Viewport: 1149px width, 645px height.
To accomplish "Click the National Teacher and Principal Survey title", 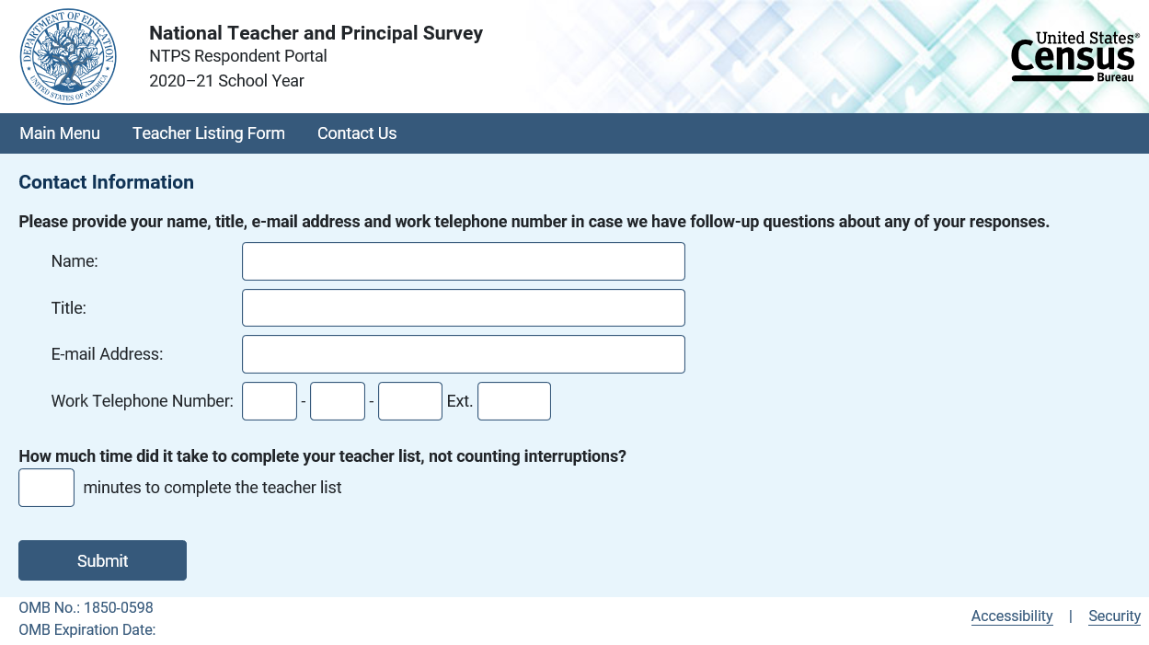I will click(x=316, y=33).
